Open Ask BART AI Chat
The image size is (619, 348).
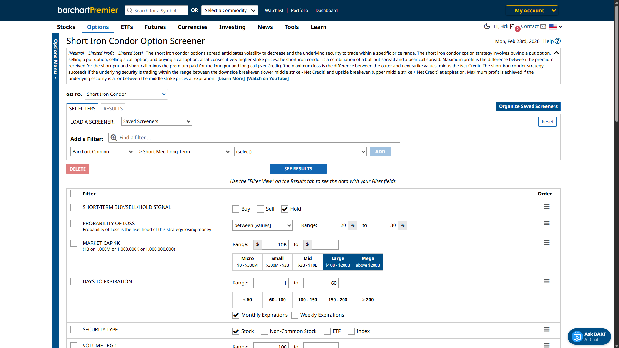coord(589,336)
